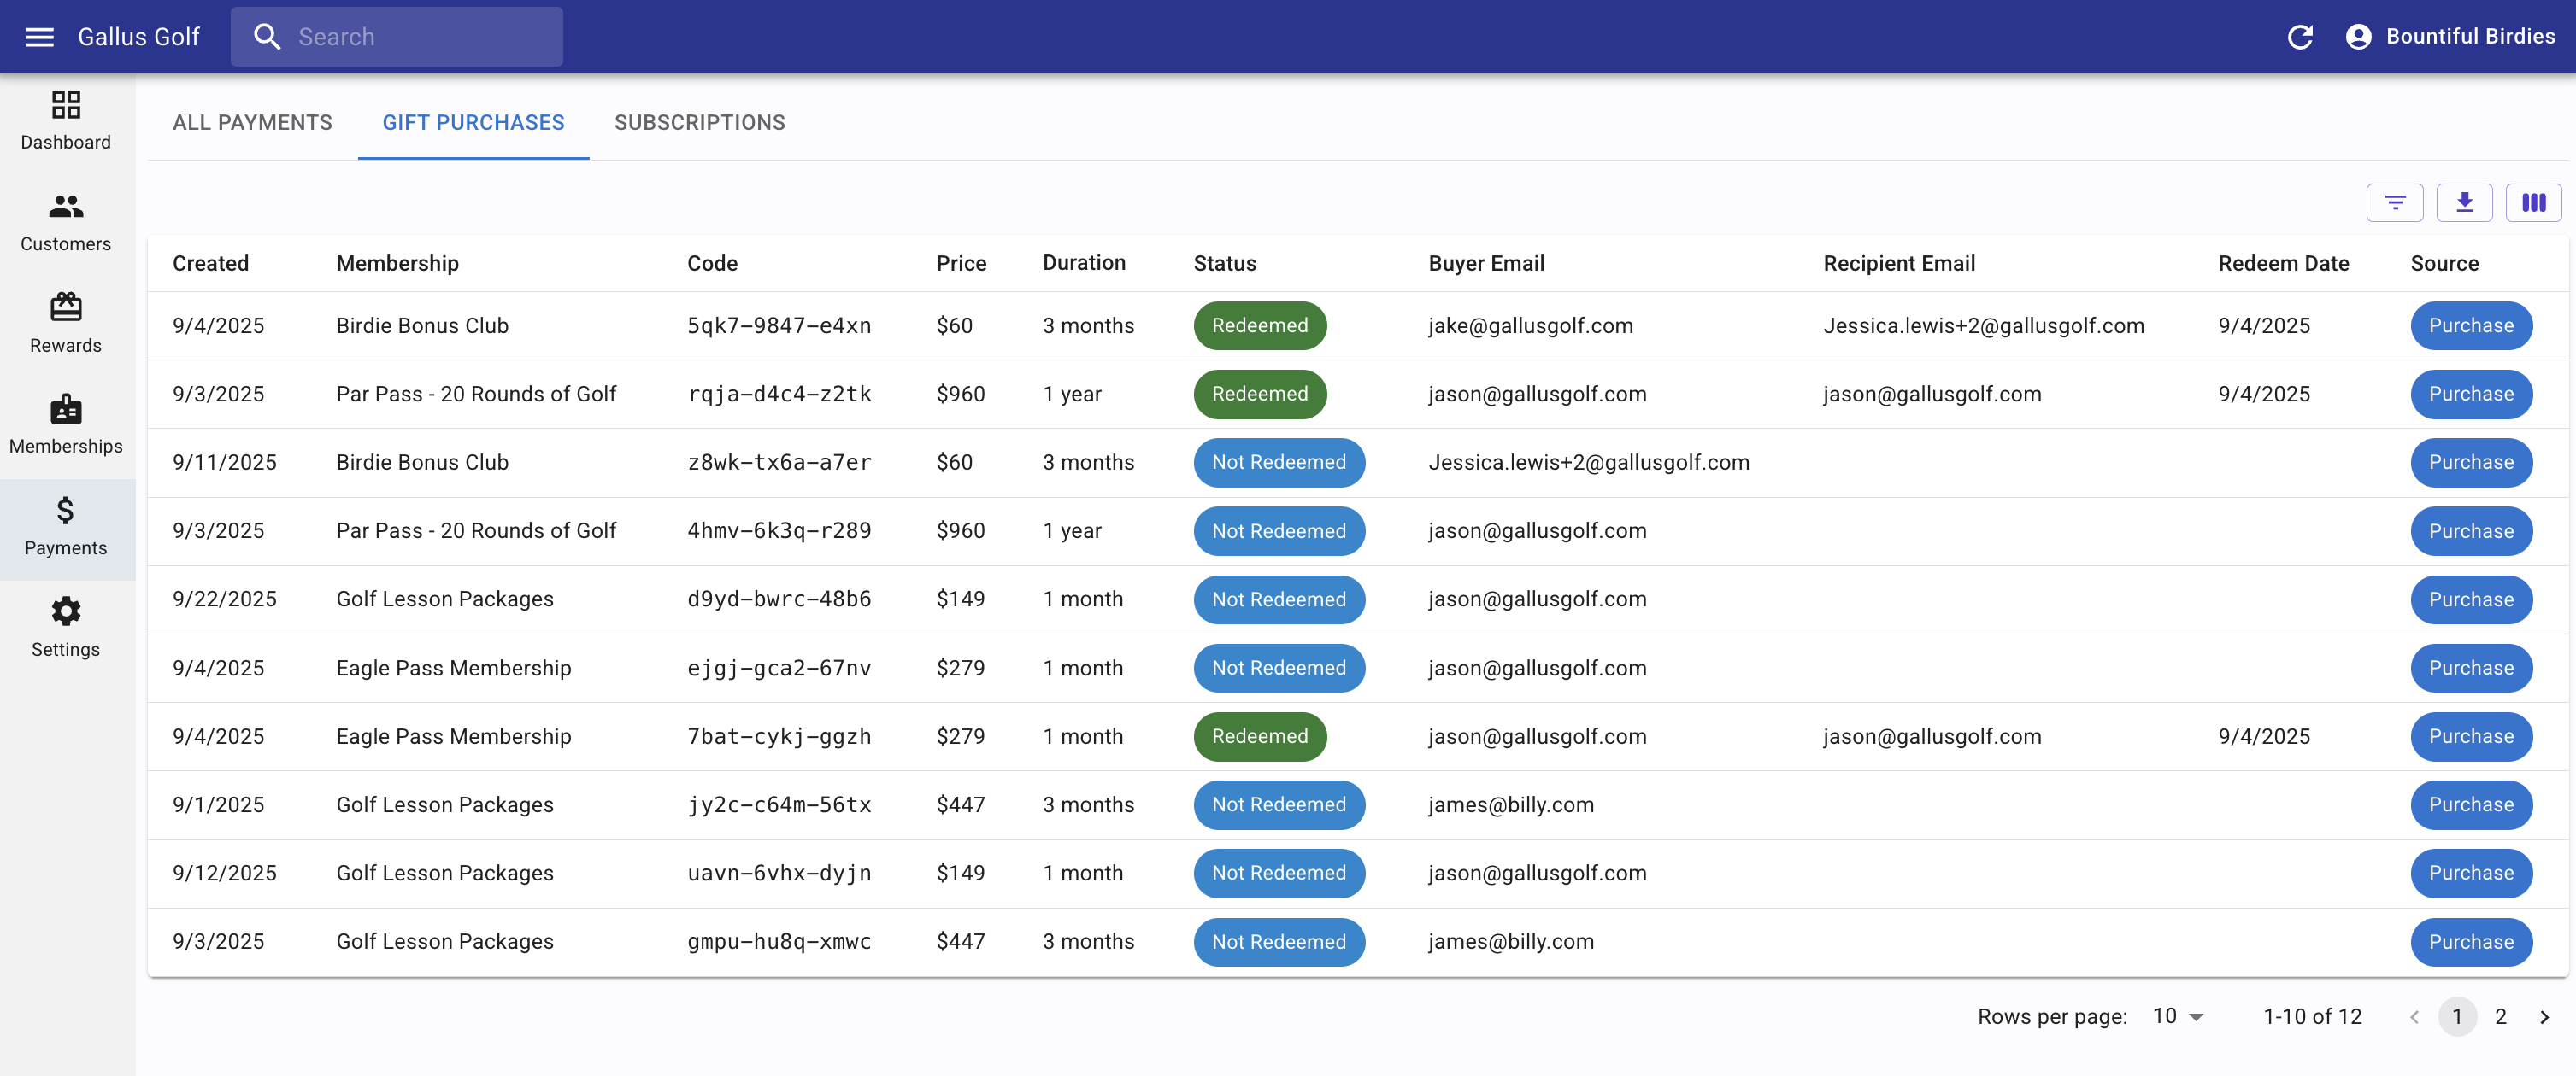Viewport: 2576px width, 1076px height.
Task: Open the columns visibility selector icon
Action: click(x=2533, y=202)
